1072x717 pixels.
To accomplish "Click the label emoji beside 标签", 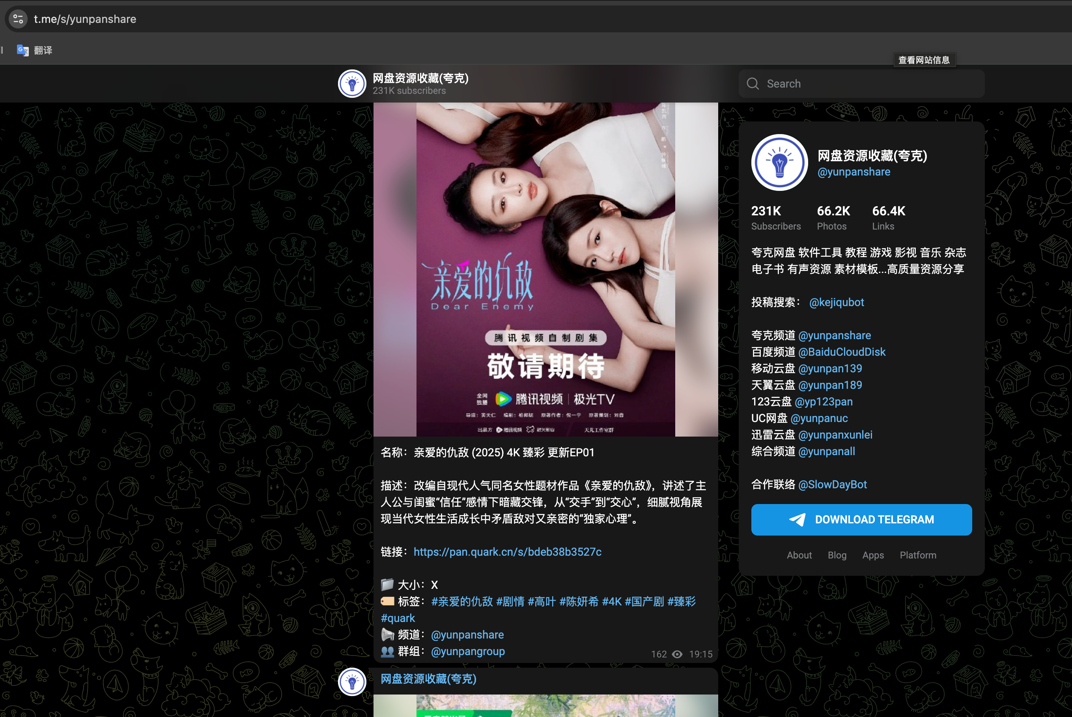I will [x=387, y=601].
